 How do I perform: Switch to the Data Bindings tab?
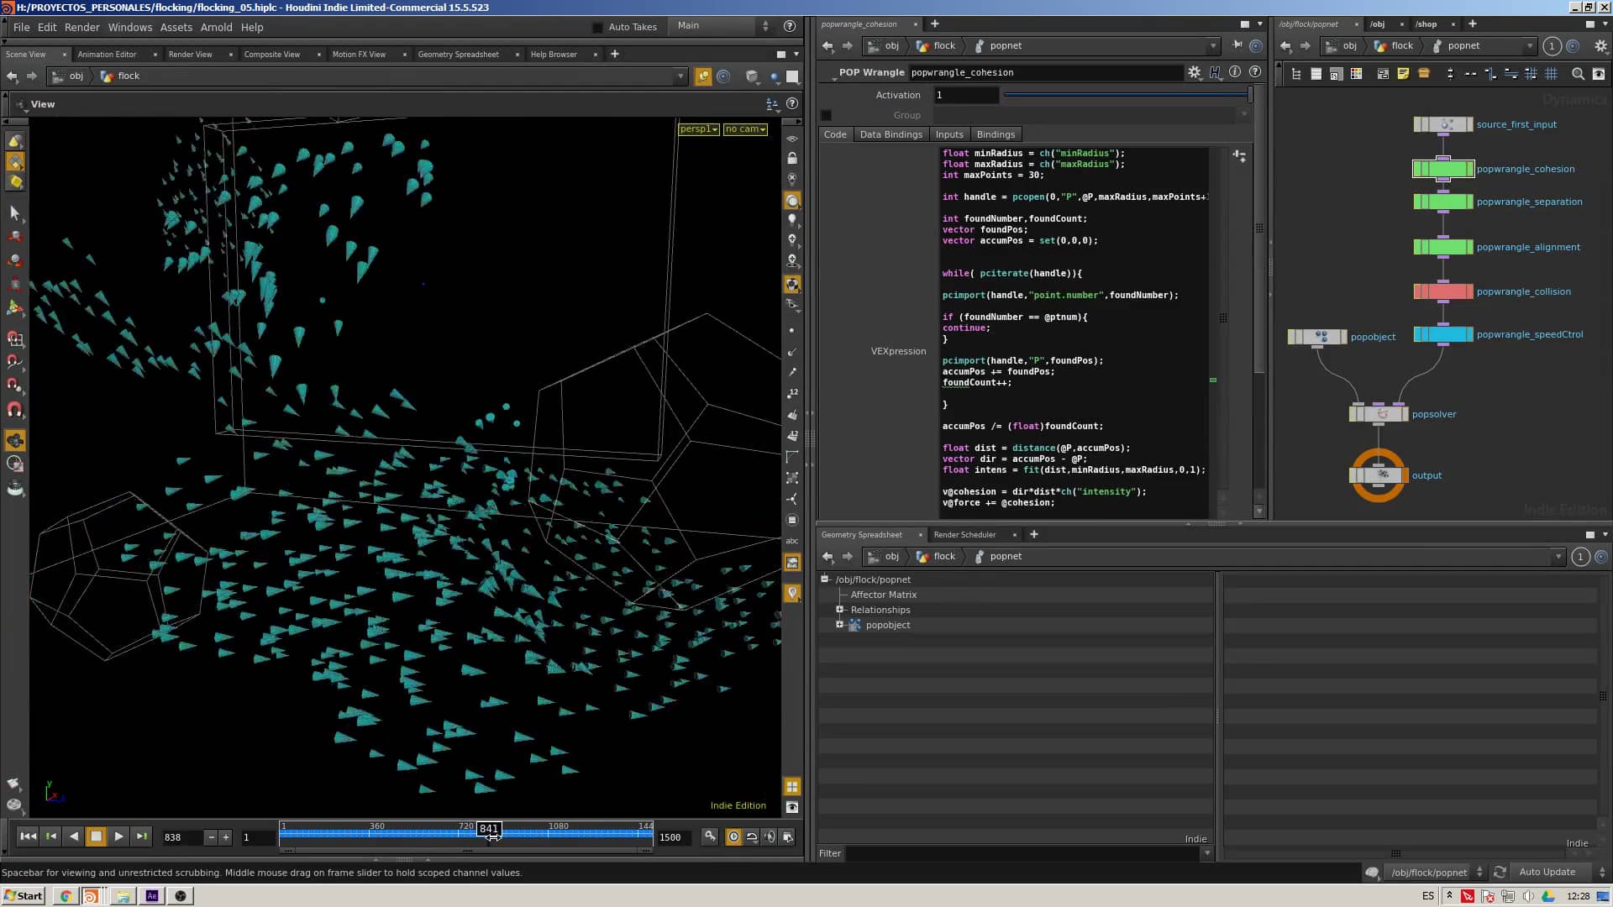891,134
